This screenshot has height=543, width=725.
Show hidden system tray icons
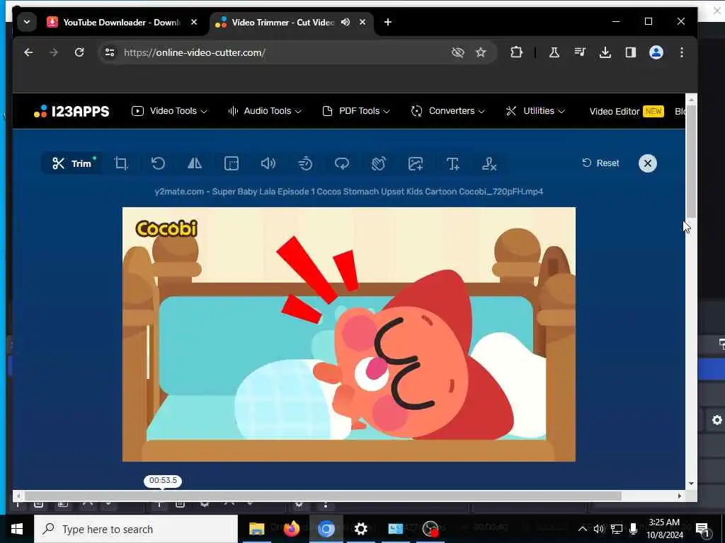(x=583, y=529)
